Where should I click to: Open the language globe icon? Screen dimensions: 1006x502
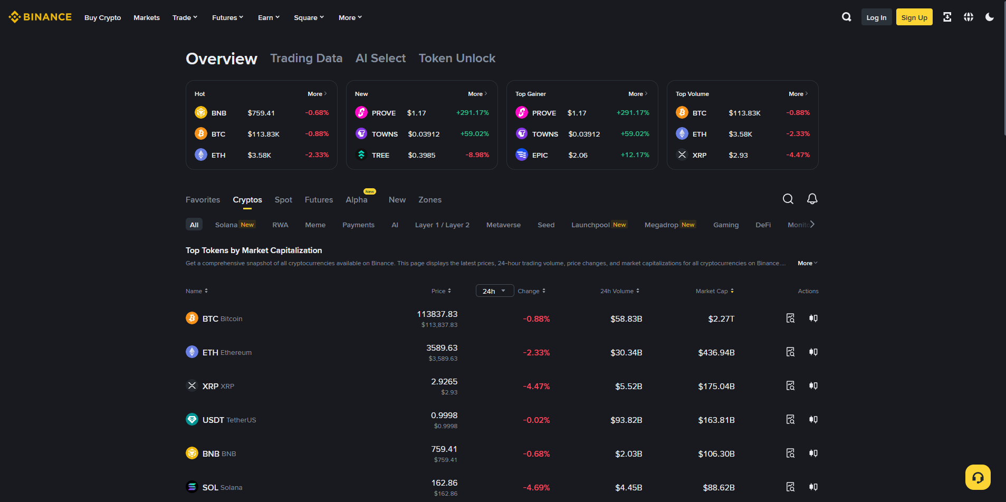point(969,17)
